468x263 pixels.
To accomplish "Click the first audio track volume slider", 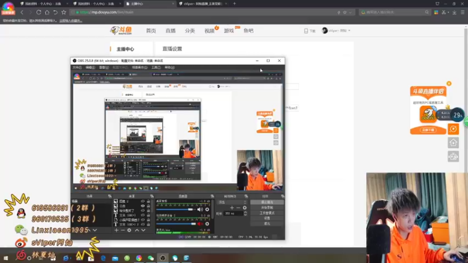I will click(175, 209).
